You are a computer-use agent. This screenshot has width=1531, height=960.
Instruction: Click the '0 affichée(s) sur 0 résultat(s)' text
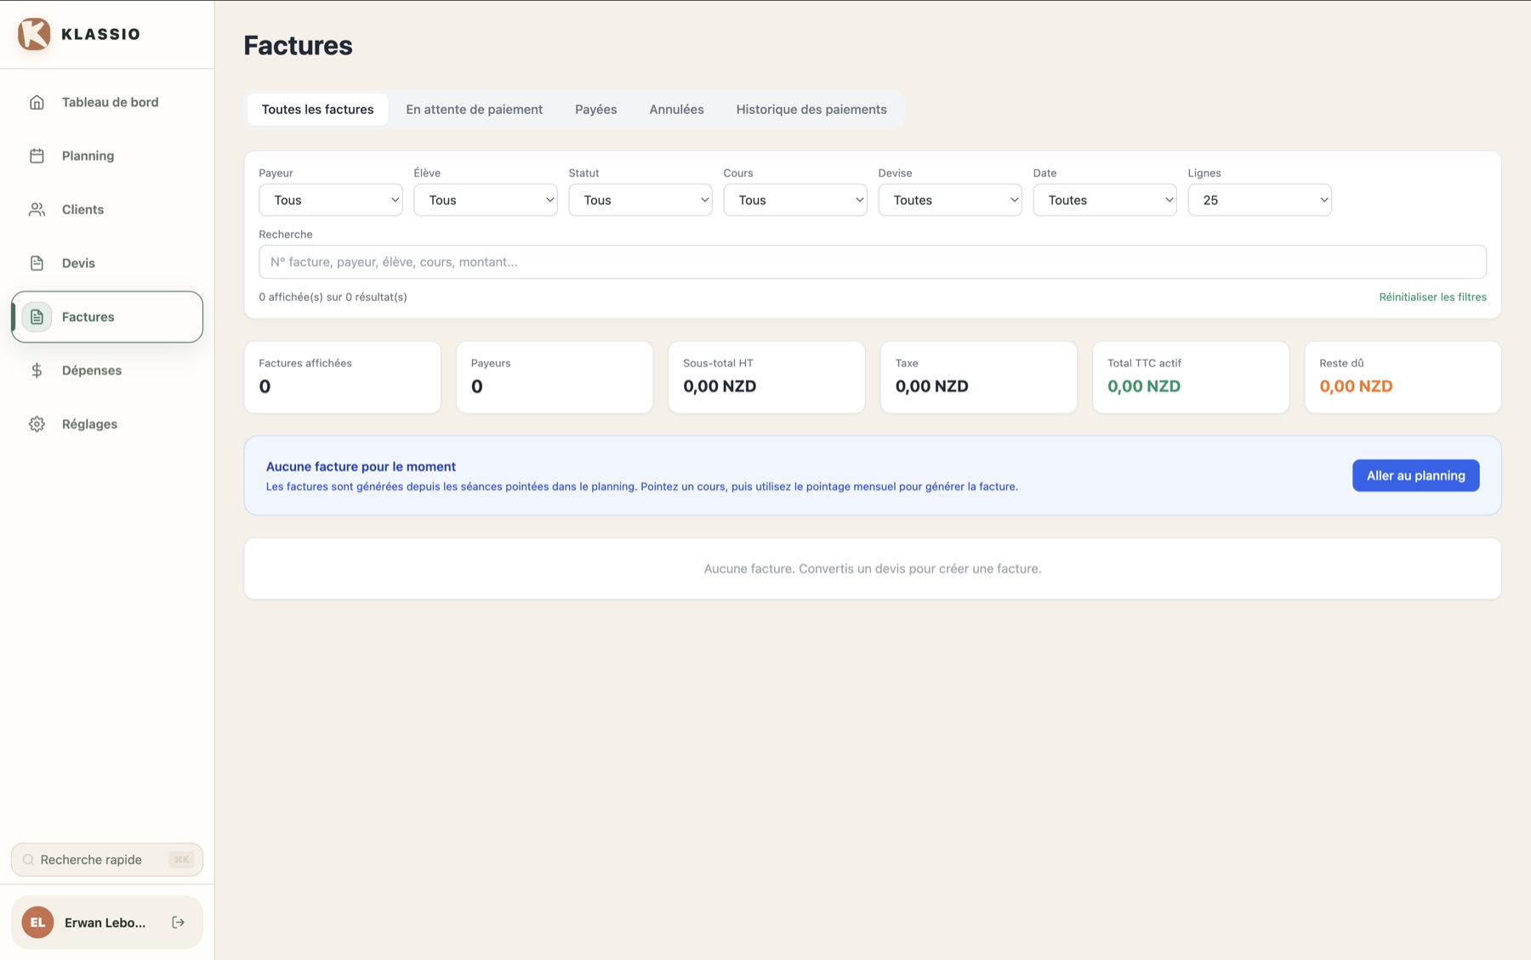pos(333,297)
